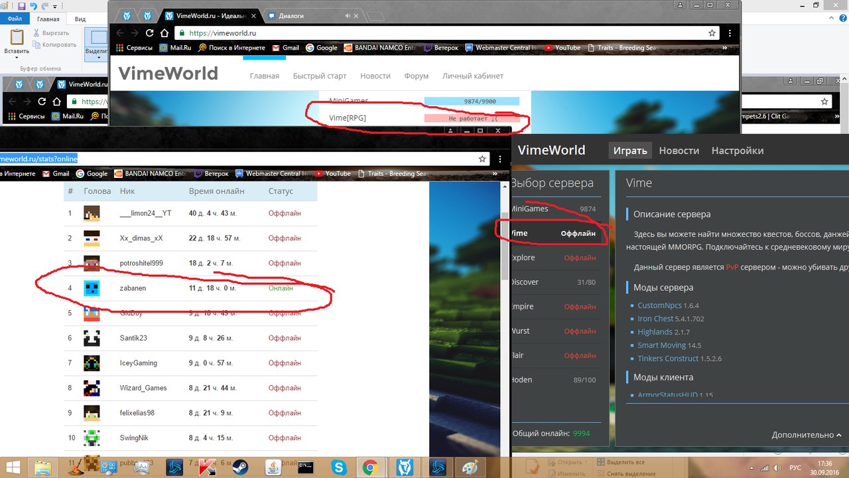Screen dimensions: 849x478
Task: Click Быстрый старт in VimeWorld site navigation
Action: 320,76
